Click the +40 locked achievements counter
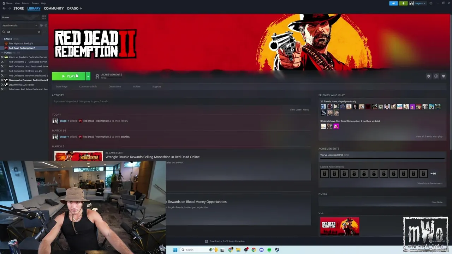 coord(433,174)
